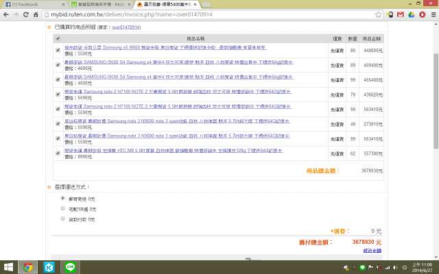Click the 商品名稱 column header
439x274 pixels.
[x=195, y=38]
